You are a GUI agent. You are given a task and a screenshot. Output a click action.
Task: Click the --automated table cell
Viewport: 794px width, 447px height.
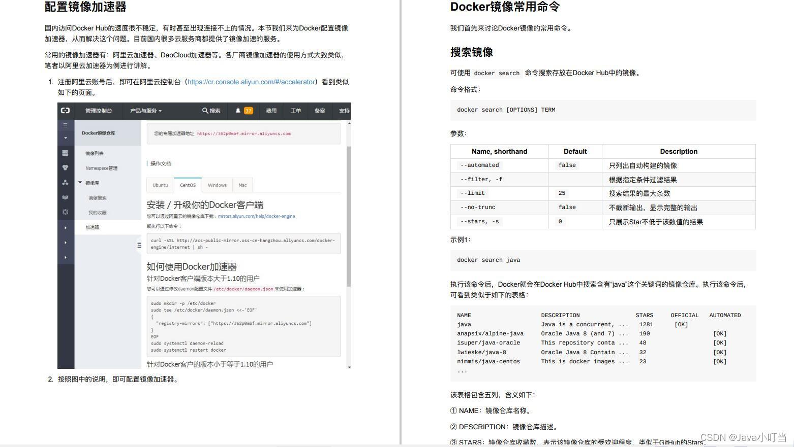coord(499,165)
